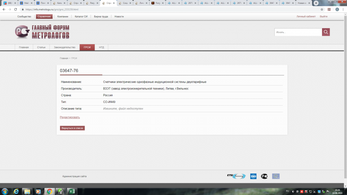Open the Chrome profile avatar icon

(337, 9)
